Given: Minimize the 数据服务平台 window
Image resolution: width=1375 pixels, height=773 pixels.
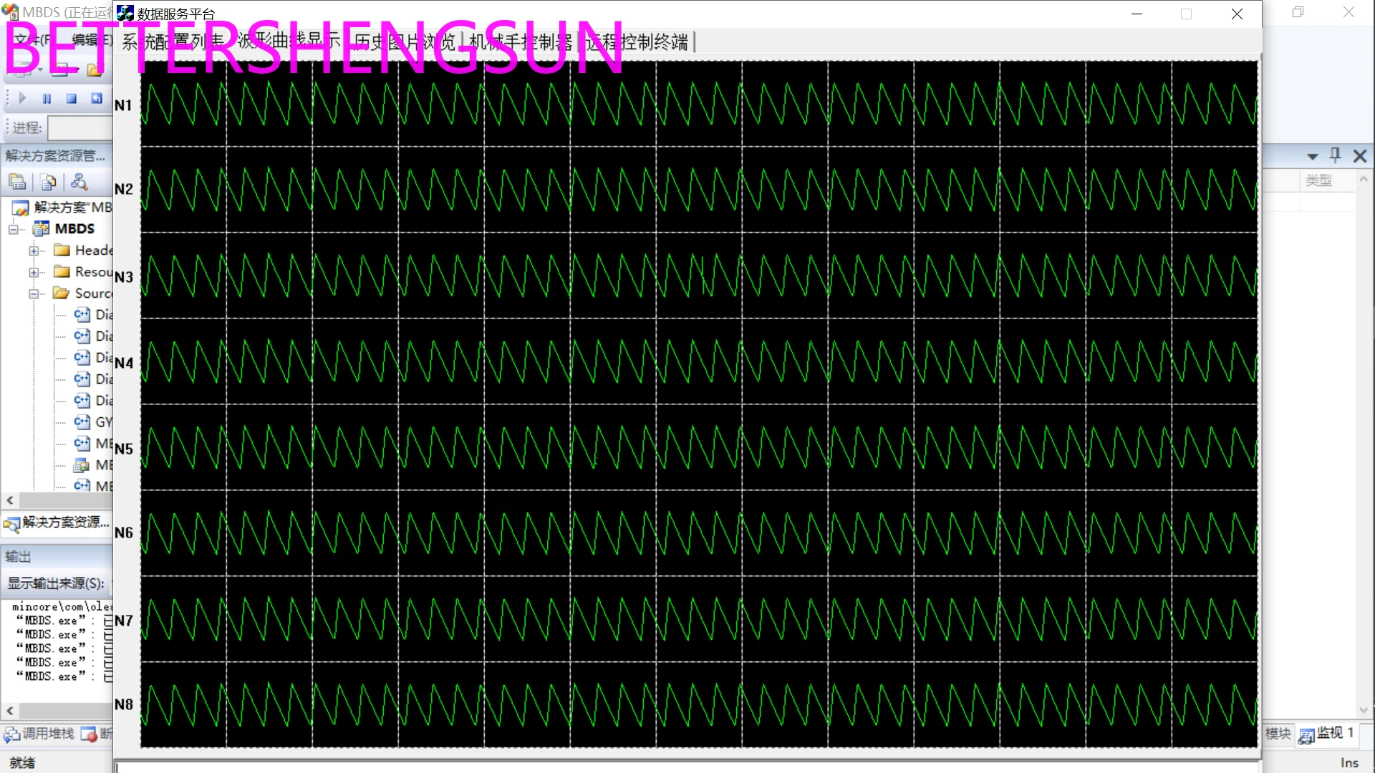Looking at the screenshot, I should point(1137,14).
